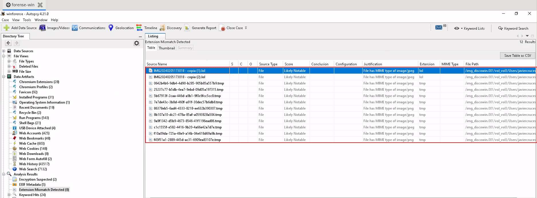
Task: Open the Directory Tree gear settings
Action: [137, 43]
